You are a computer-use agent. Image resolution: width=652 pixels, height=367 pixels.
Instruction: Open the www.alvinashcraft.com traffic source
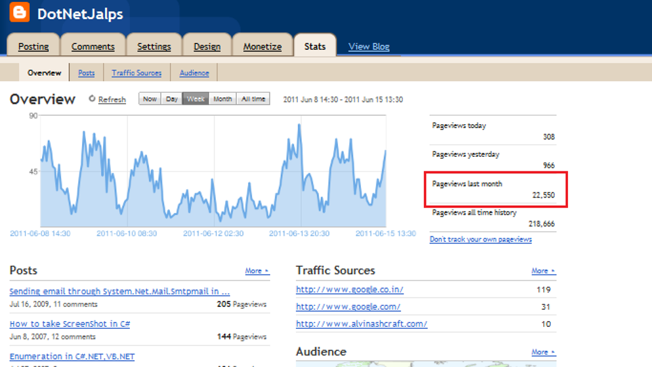point(362,324)
